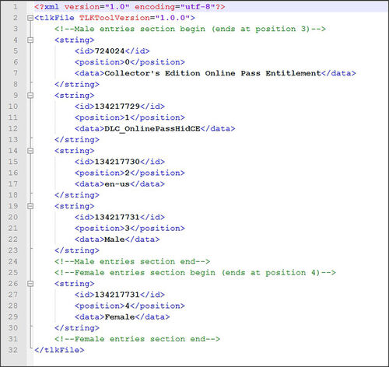Collapse the Female string block fold marker
This screenshot has width=389, height=367.
[30, 284]
